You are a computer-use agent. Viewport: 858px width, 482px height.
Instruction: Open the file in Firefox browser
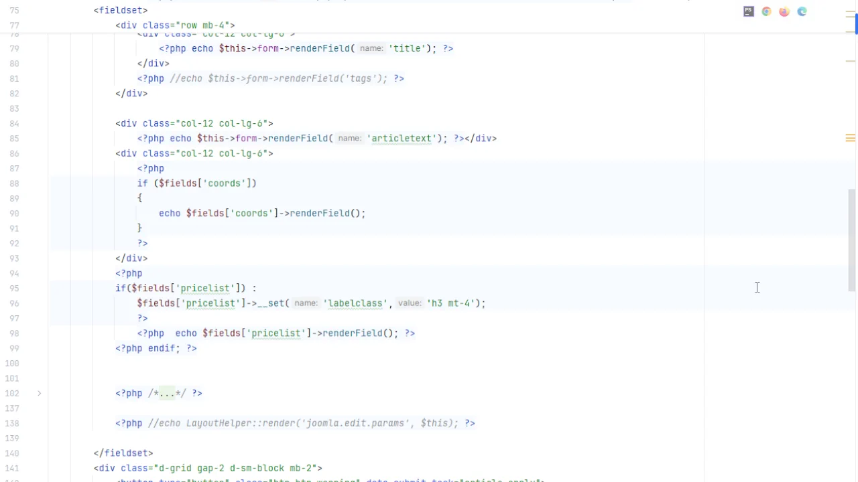coord(784,11)
